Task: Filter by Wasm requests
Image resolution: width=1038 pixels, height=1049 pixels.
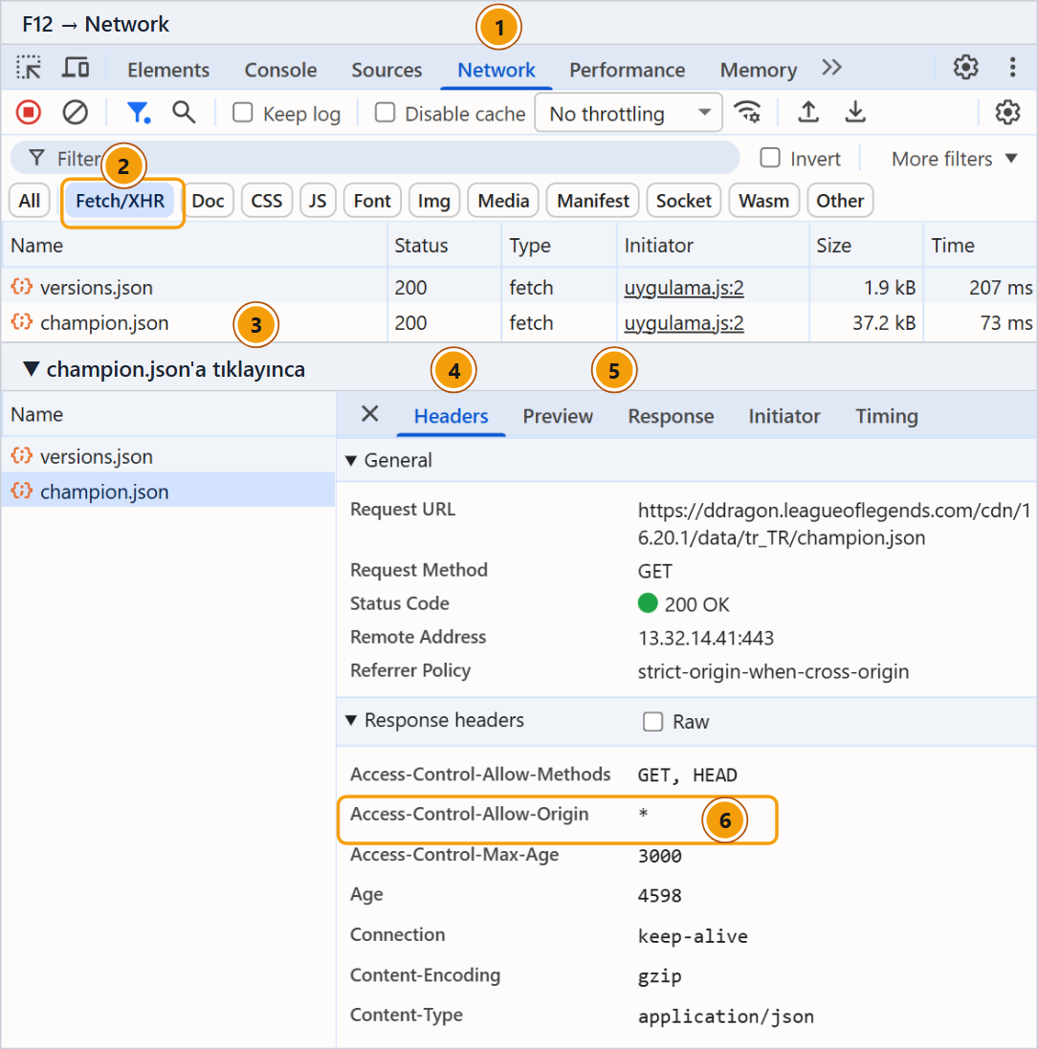Action: (763, 201)
